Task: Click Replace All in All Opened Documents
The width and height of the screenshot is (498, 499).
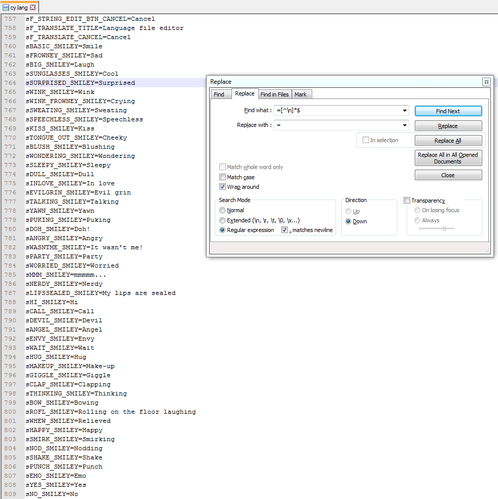Action: (x=447, y=158)
